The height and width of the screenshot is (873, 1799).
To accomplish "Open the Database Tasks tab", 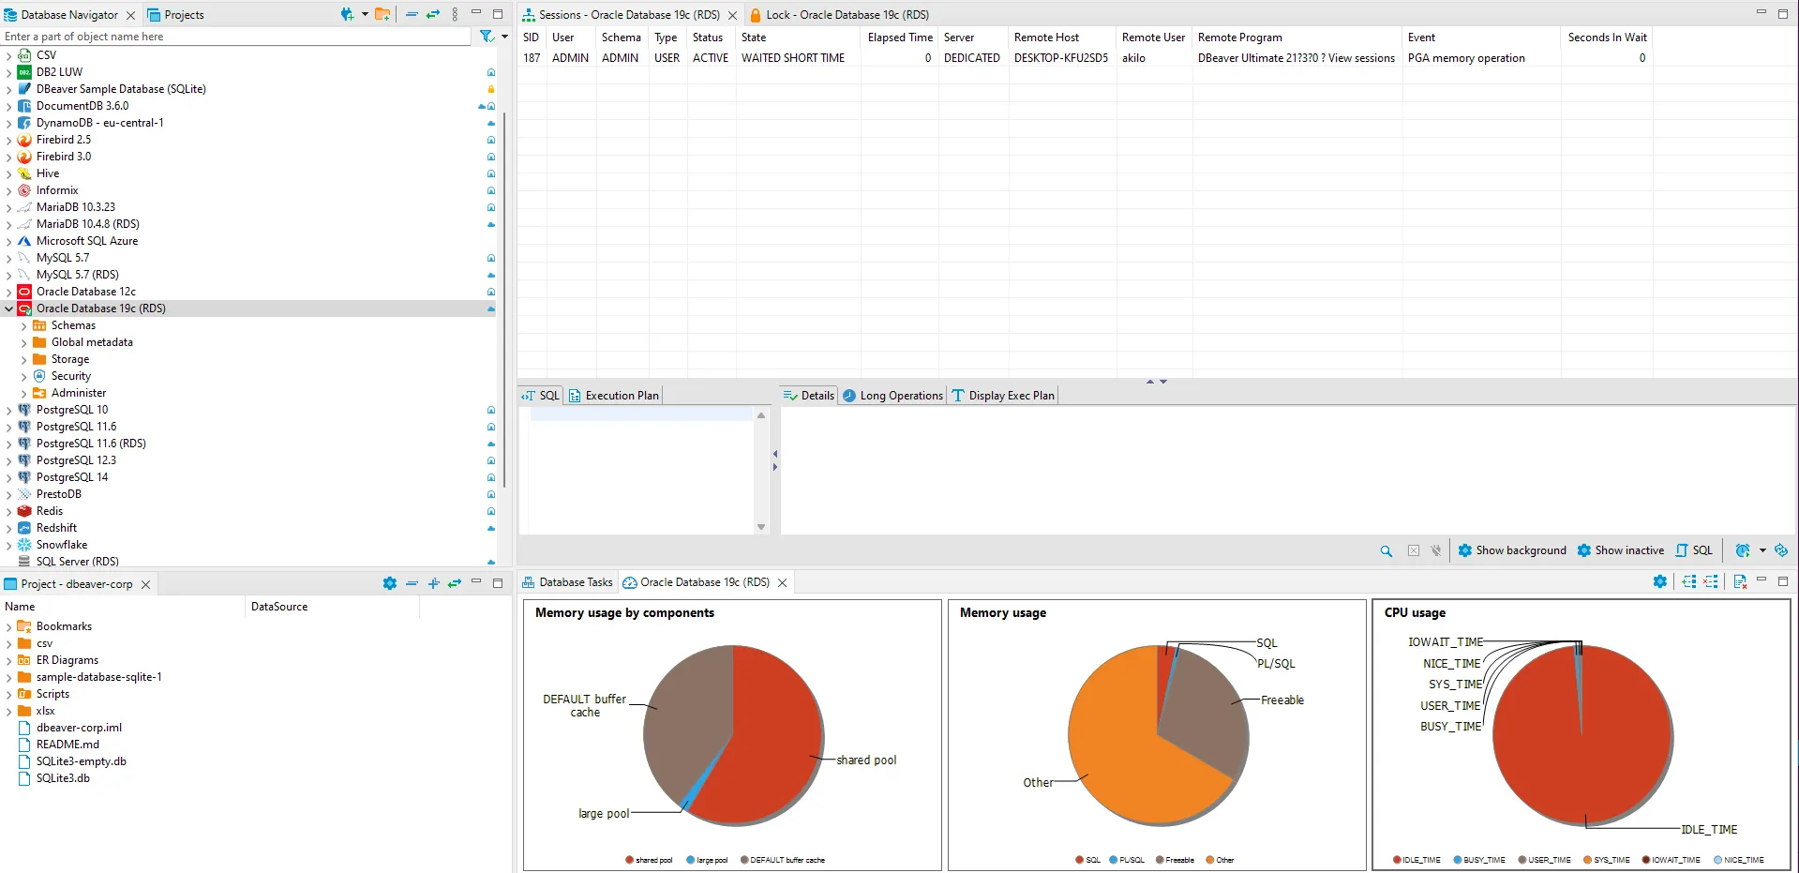I will coord(567,582).
